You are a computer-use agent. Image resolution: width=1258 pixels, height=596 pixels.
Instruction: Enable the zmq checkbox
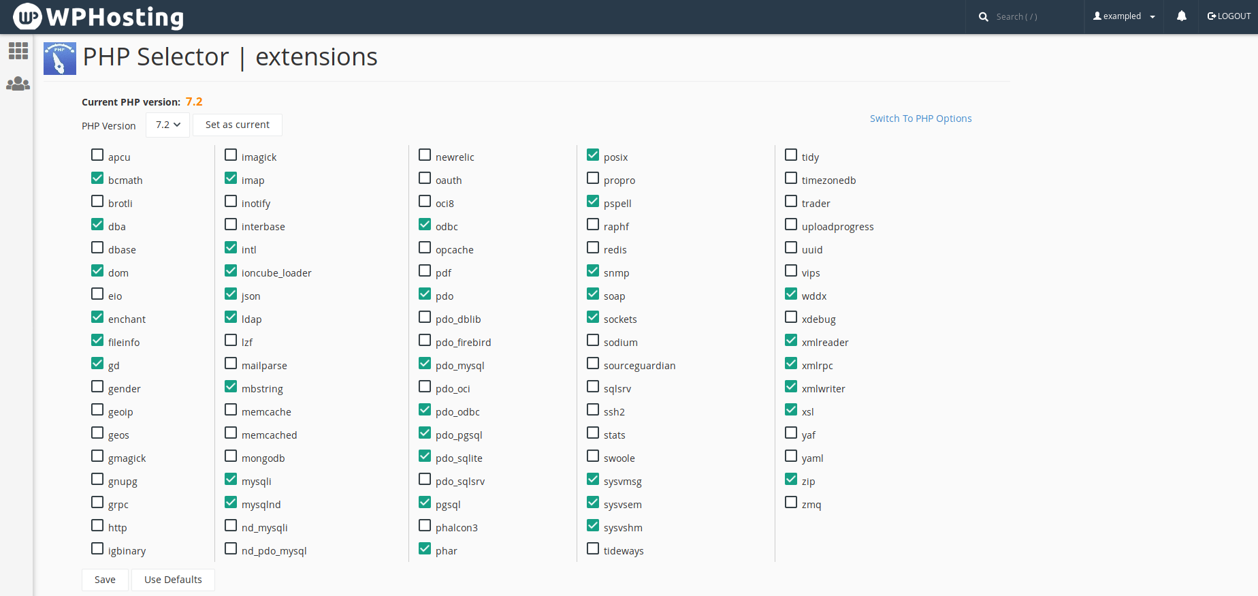pos(791,503)
